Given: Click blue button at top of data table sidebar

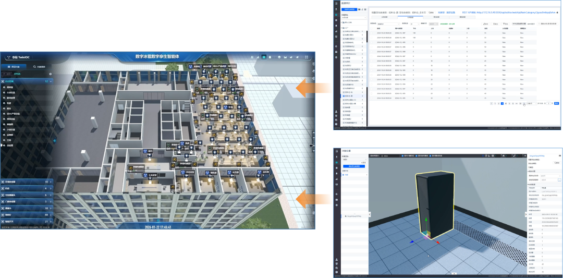Looking at the screenshot, I should point(349,9).
